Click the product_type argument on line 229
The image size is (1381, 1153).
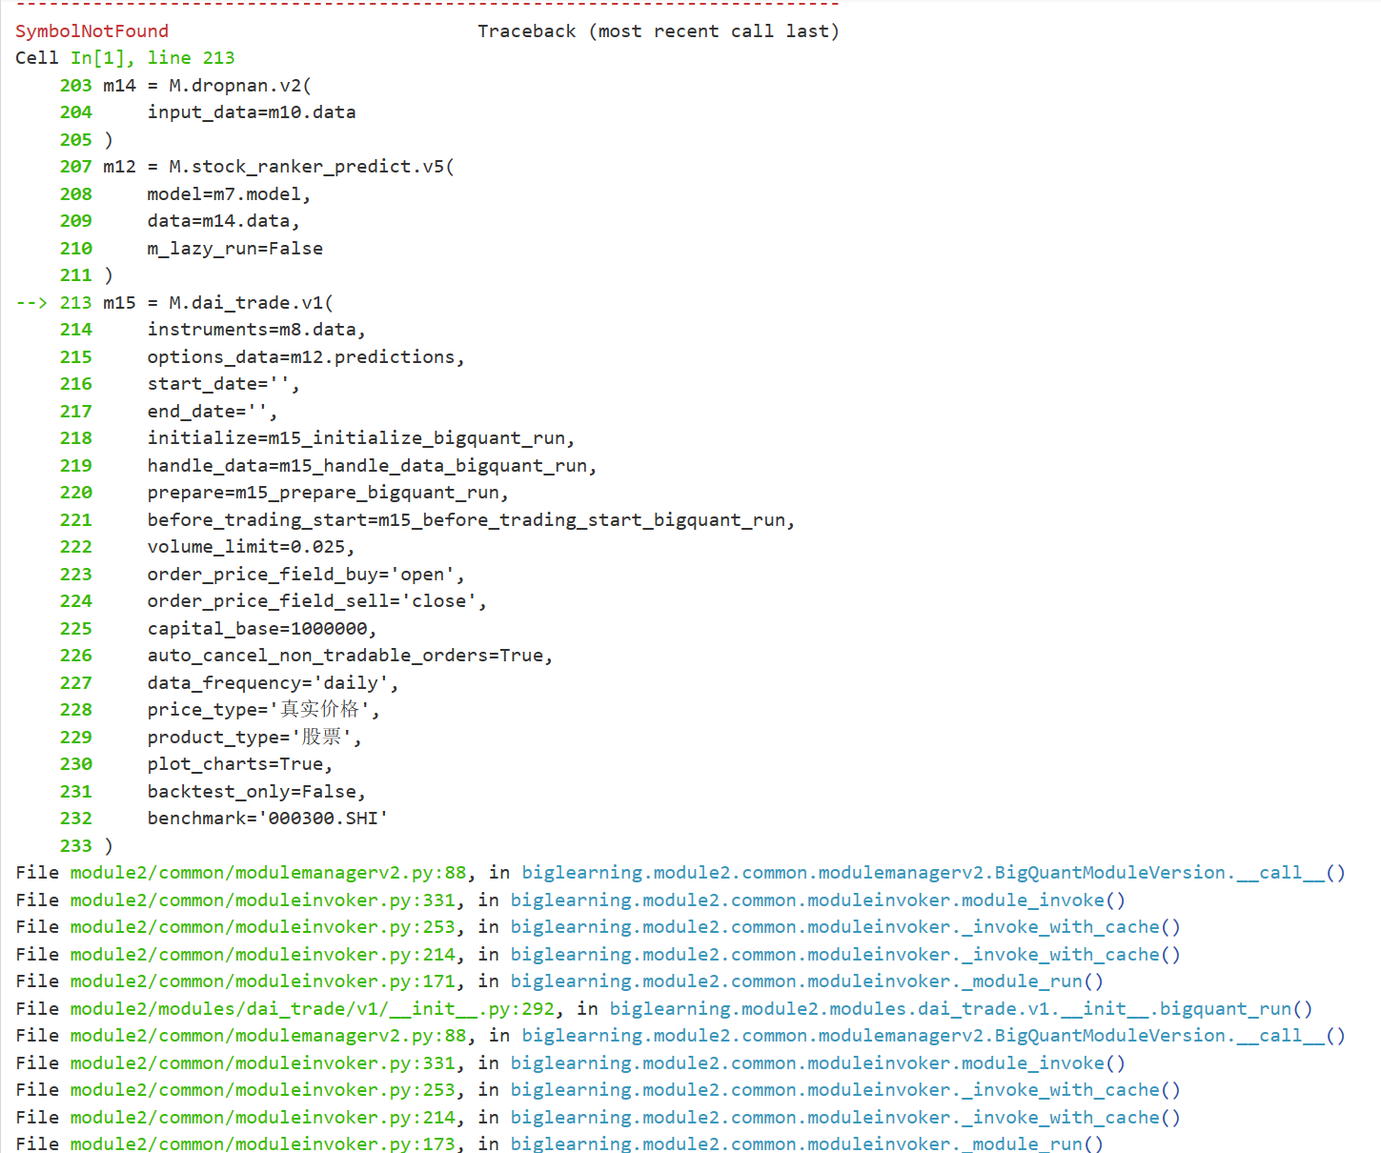pyautogui.click(x=254, y=738)
